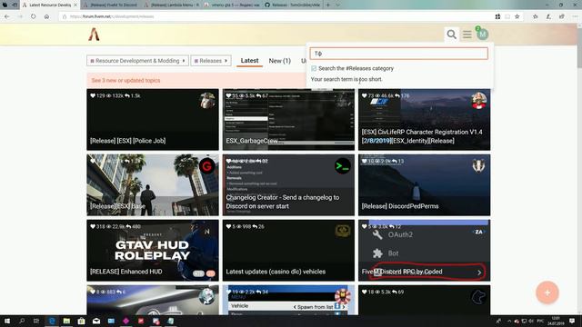The height and width of the screenshot is (327, 582).
Task: Select the New (1) tab
Action: point(279,61)
